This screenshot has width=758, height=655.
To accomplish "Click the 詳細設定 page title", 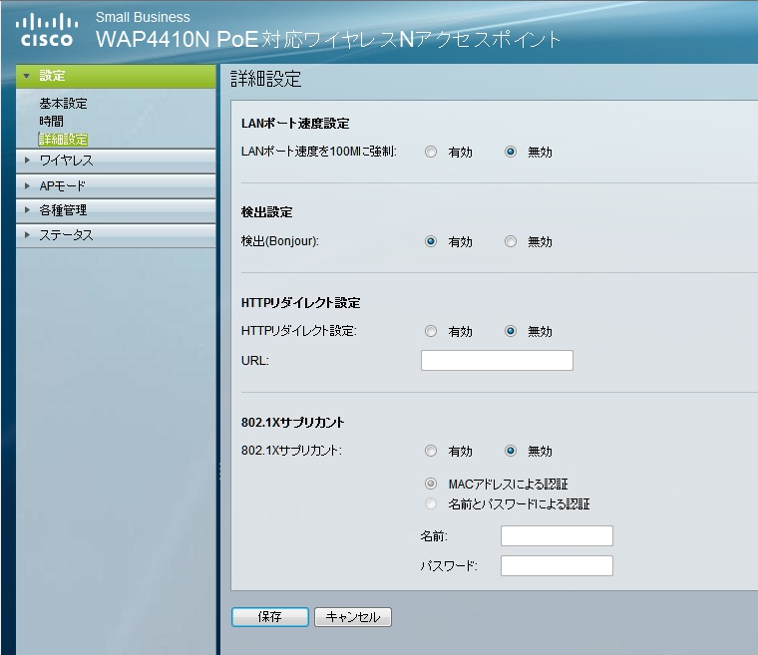I will (266, 79).
